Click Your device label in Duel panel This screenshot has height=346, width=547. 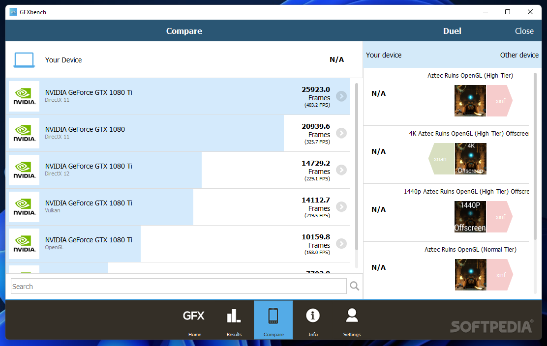[x=383, y=55]
